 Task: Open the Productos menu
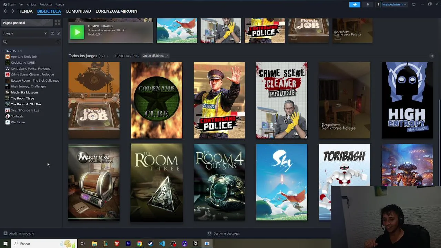pos(46,4)
